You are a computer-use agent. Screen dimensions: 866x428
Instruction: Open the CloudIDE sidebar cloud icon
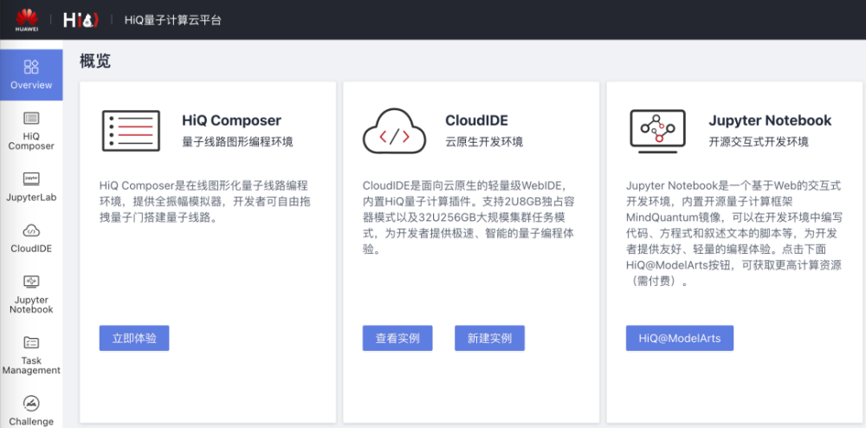pos(31,230)
